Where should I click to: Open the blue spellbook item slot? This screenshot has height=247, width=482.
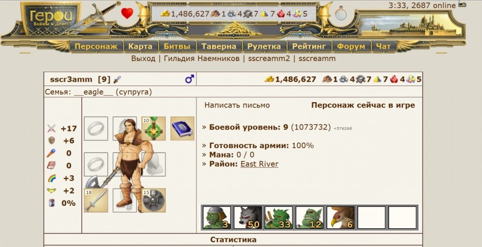coord(182,128)
